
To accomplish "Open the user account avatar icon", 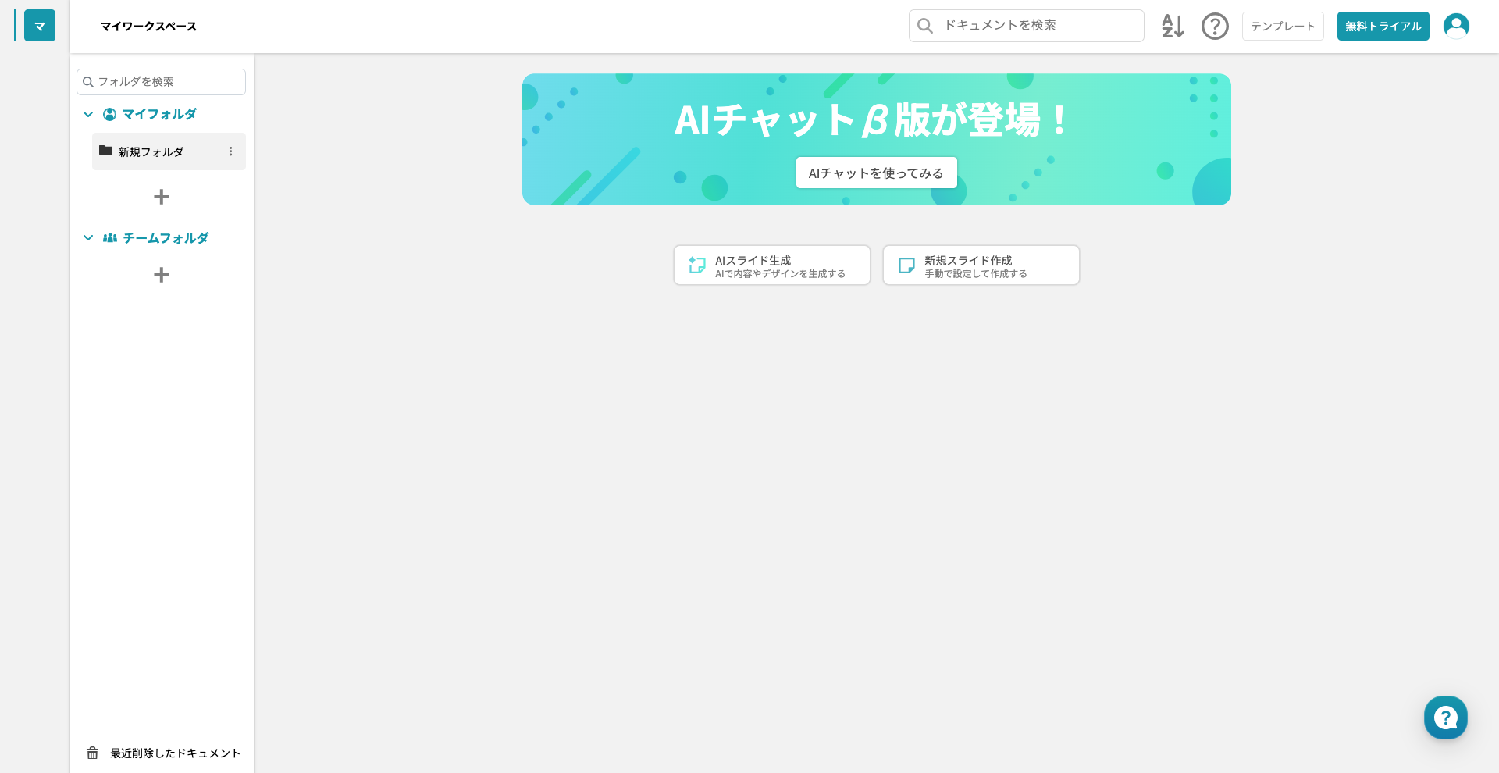I will pyautogui.click(x=1456, y=26).
